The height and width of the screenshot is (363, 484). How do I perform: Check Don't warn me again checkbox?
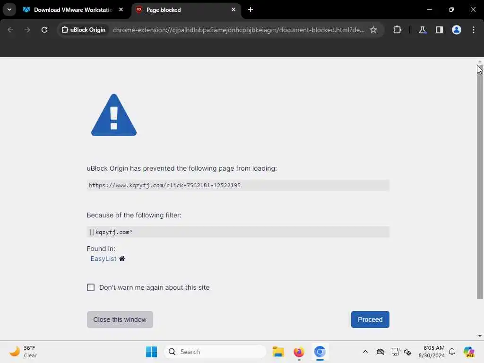(91, 287)
